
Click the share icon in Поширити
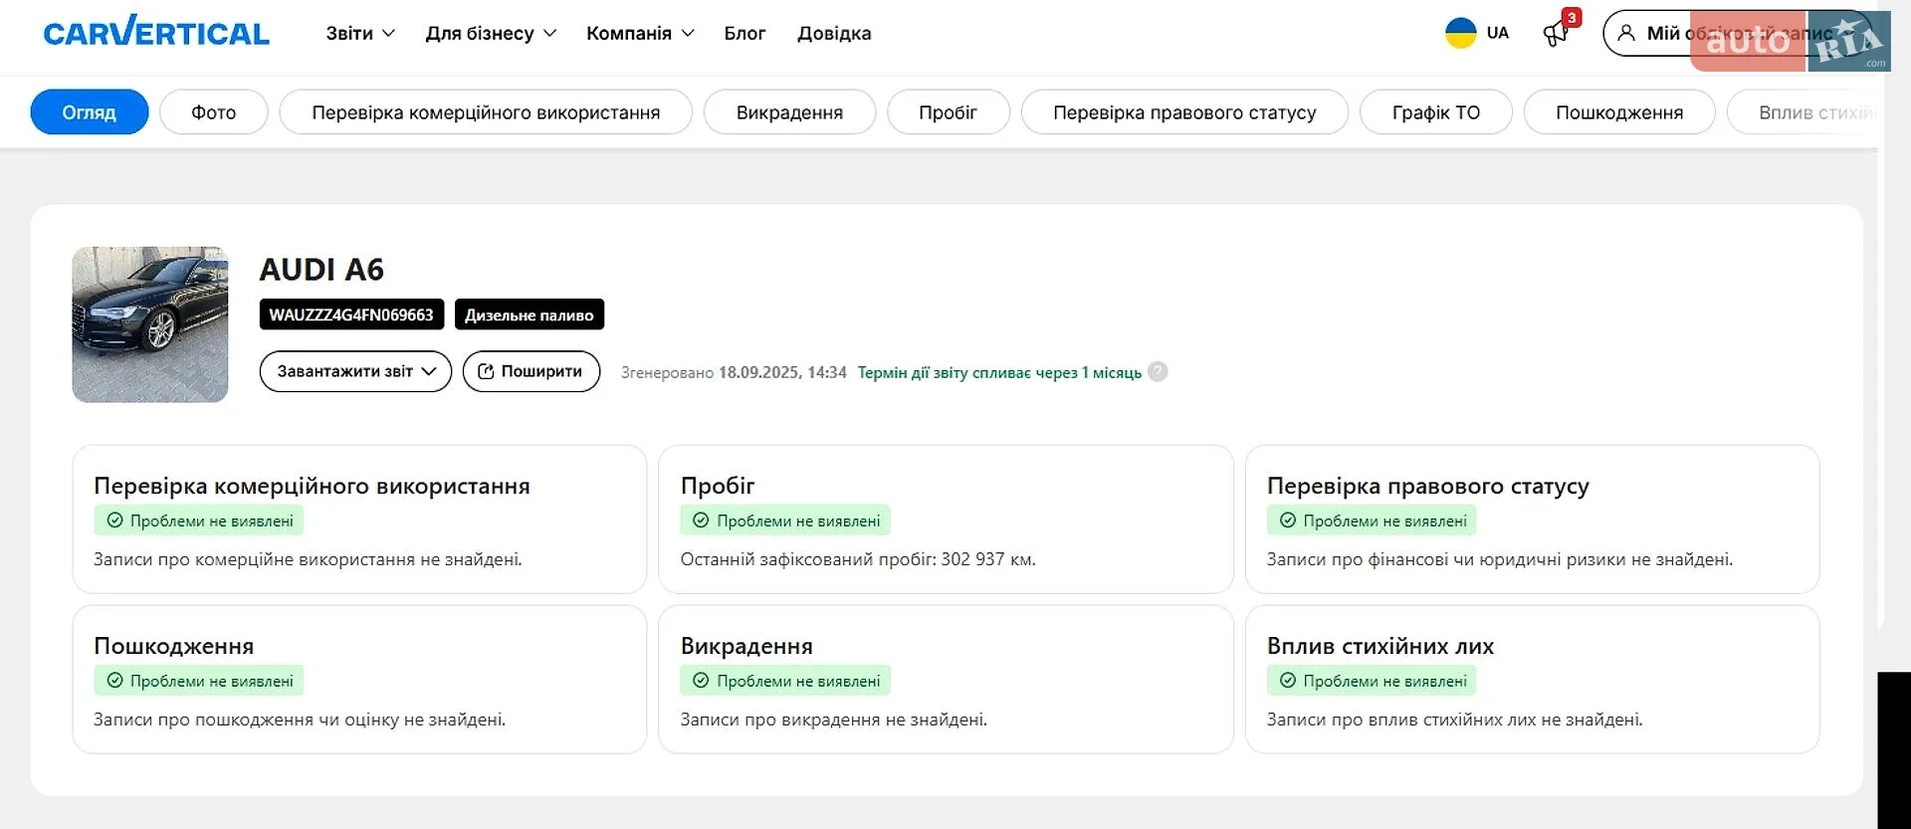tap(486, 371)
